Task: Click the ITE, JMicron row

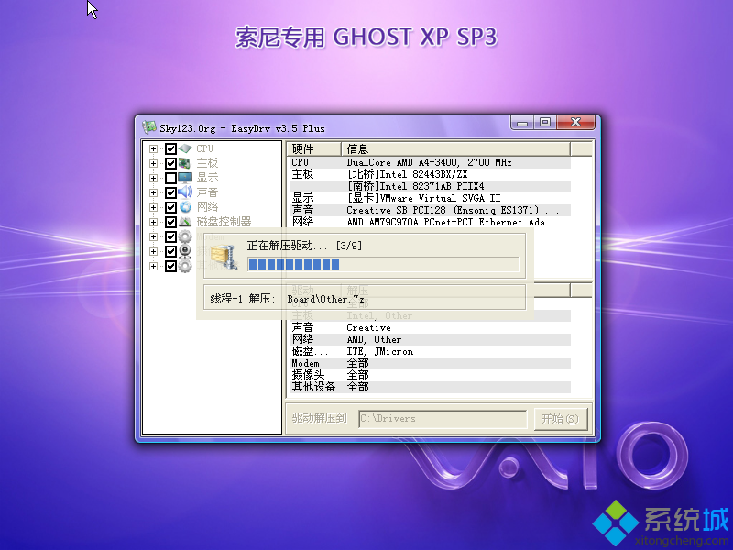Action: pos(429,351)
